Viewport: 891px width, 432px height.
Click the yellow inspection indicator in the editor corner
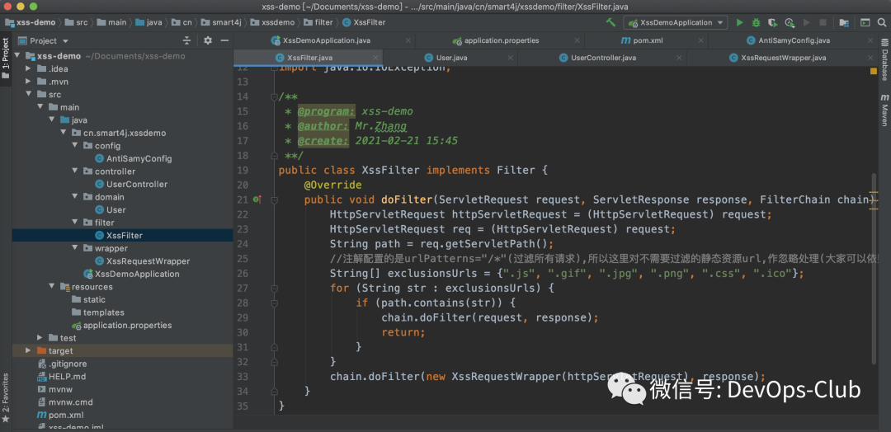click(x=874, y=71)
